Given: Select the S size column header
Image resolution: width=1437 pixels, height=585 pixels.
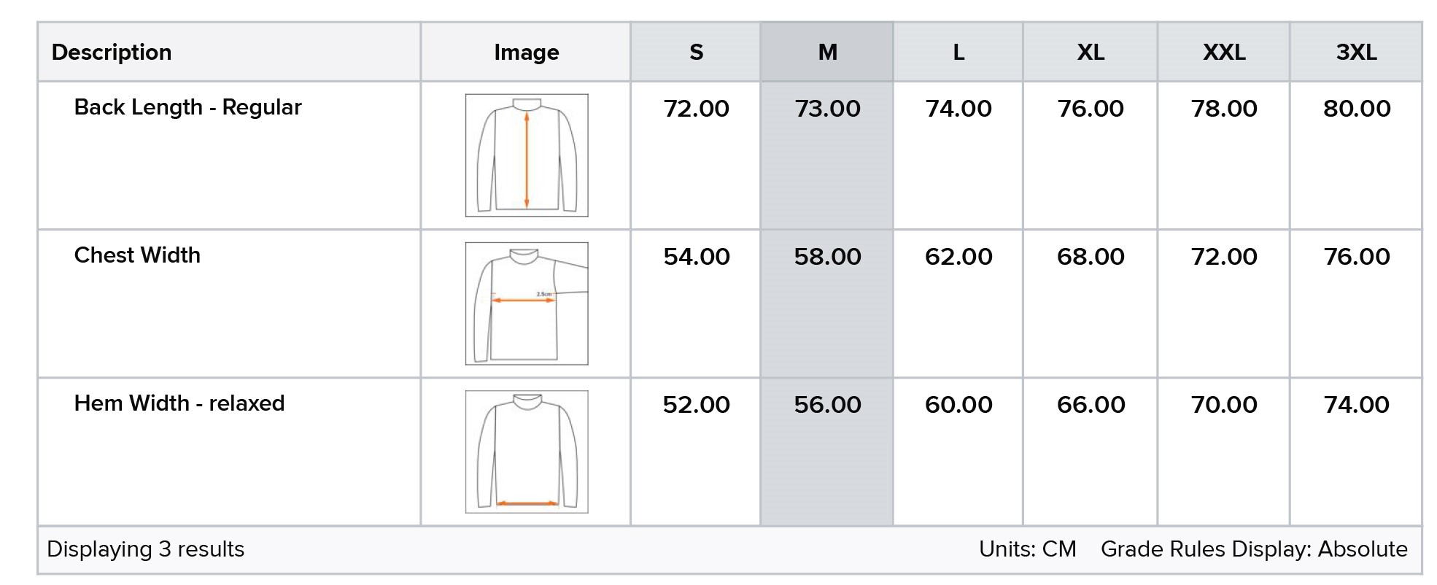Looking at the screenshot, I should pos(696,53).
